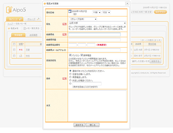Click the 2009年11月27日 date text in the dialog
This screenshot has height=133, width=173.
point(79,11)
